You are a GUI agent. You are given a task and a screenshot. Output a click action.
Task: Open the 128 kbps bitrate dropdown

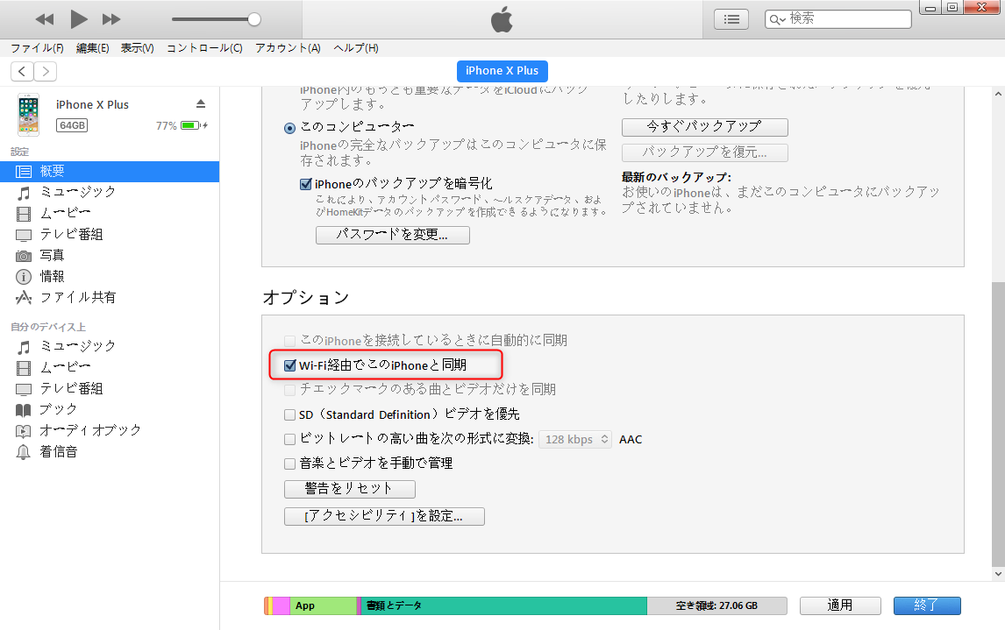[x=575, y=439]
